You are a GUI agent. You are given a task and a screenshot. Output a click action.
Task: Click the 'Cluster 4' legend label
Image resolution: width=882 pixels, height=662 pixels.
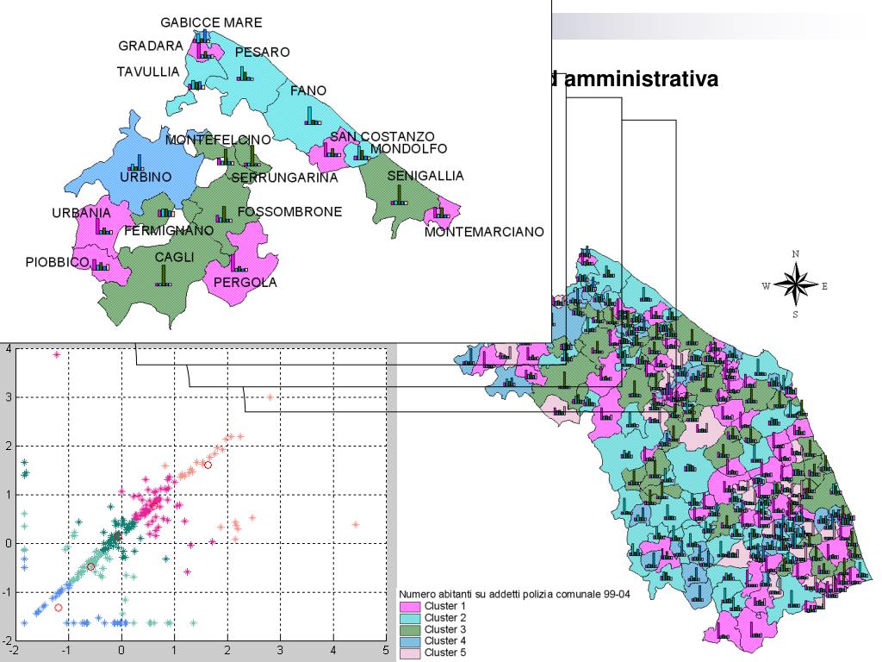pyautogui.click(x=445, y=640)
